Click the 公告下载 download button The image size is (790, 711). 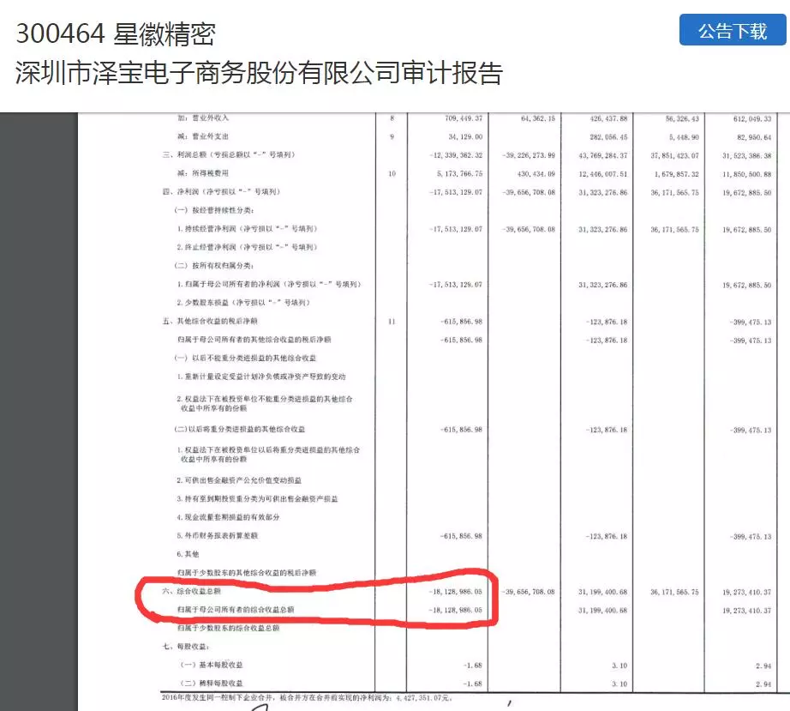pos(733,30)
